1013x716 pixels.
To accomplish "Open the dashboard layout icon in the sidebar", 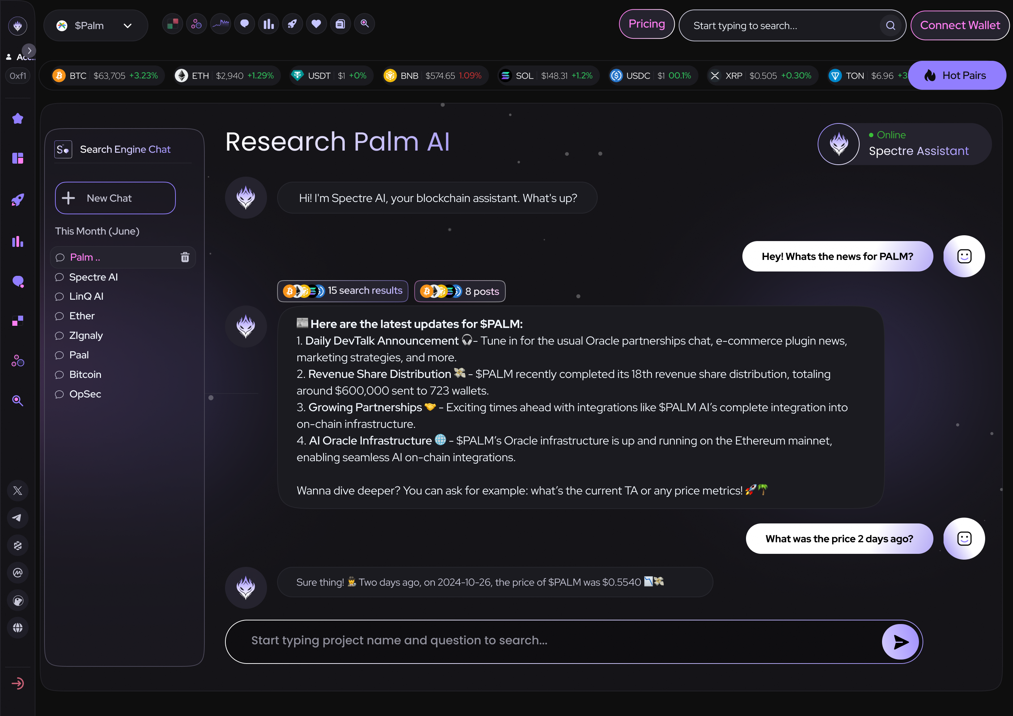I will pos(18,158).
